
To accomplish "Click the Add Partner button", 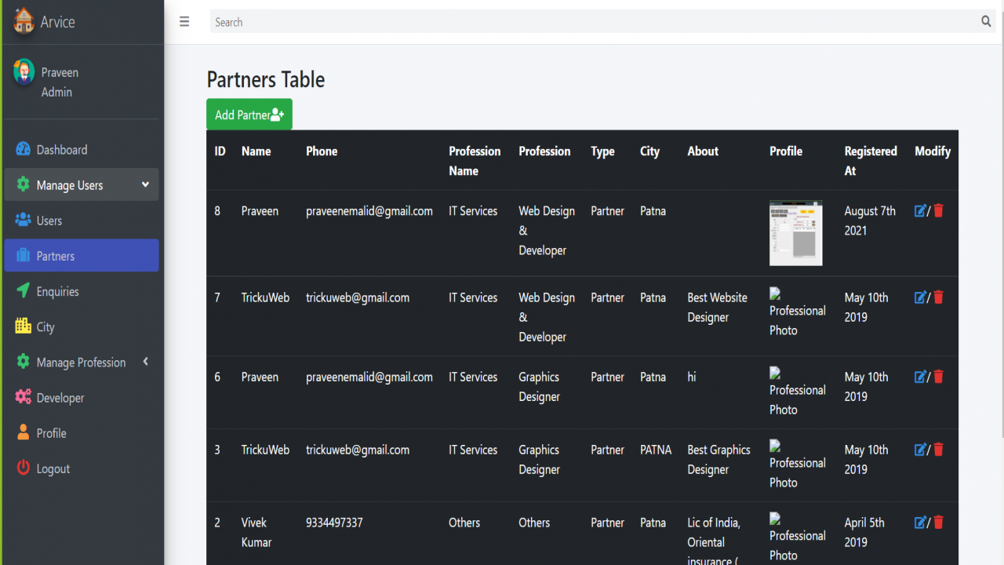I will (249, 115).
